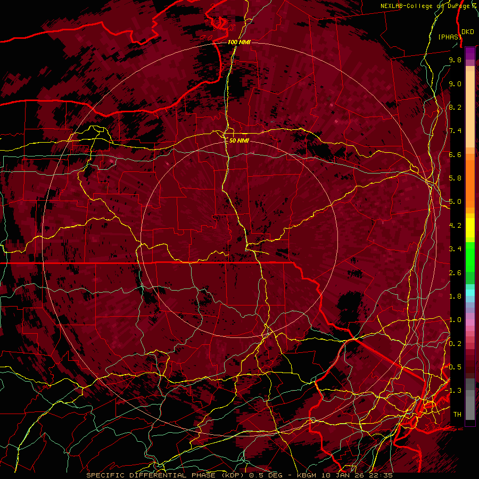Click the 4.2 scale value
479x479 pixels.
pos(455,226)
